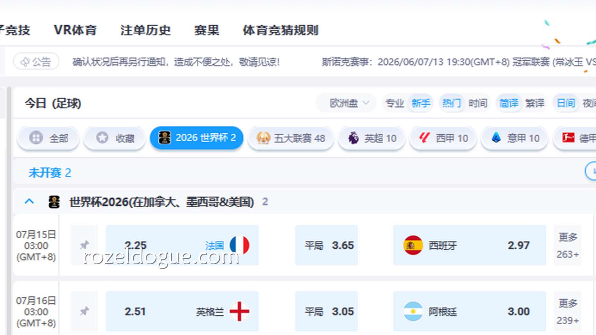Click the Premier League lion icon
The height and width of the screenshot is (335, 596).
(353, 138)
